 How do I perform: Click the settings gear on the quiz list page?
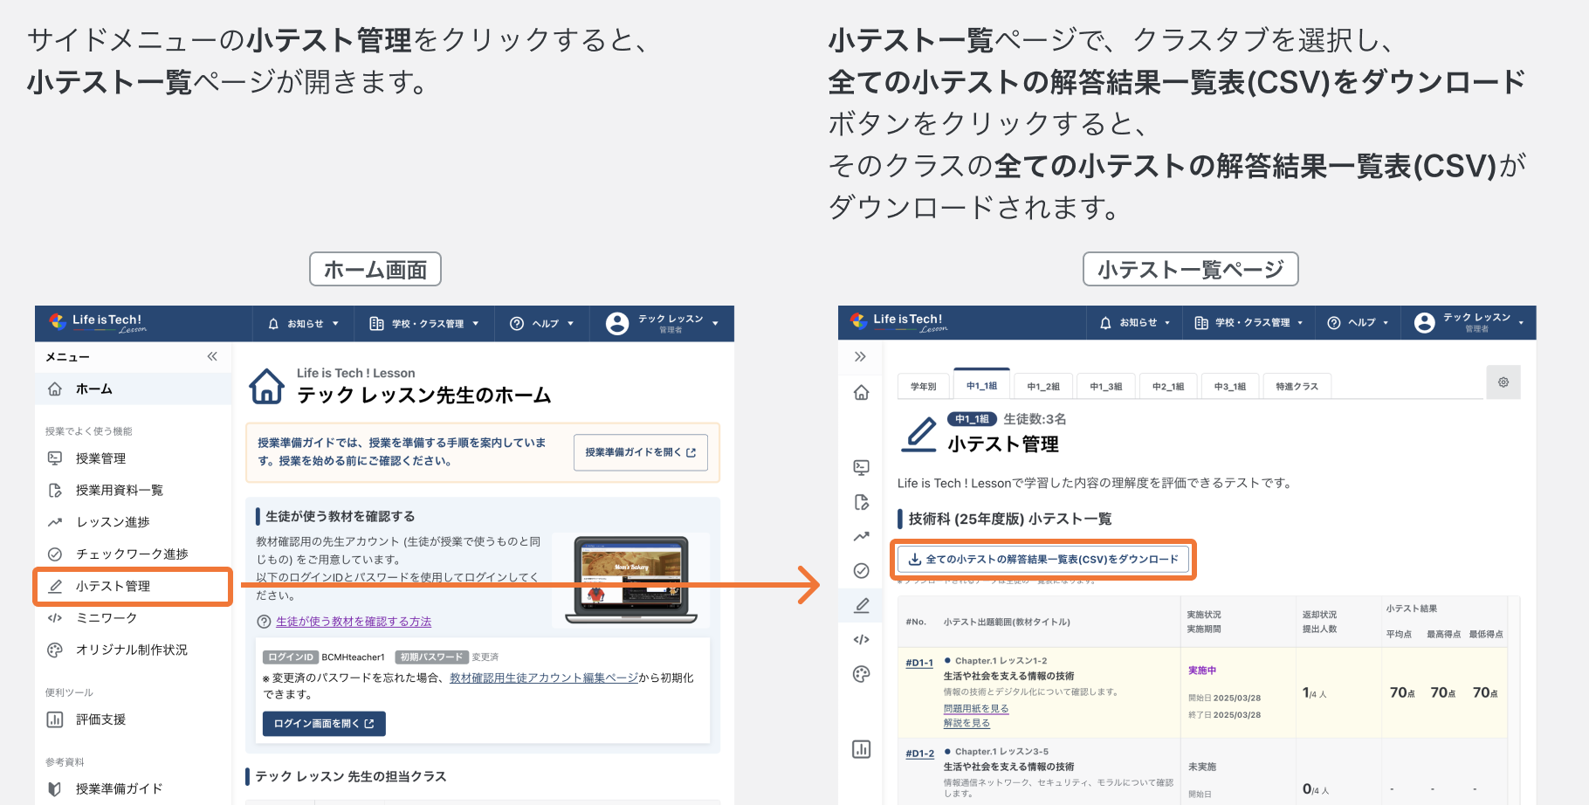point(1503,382)
